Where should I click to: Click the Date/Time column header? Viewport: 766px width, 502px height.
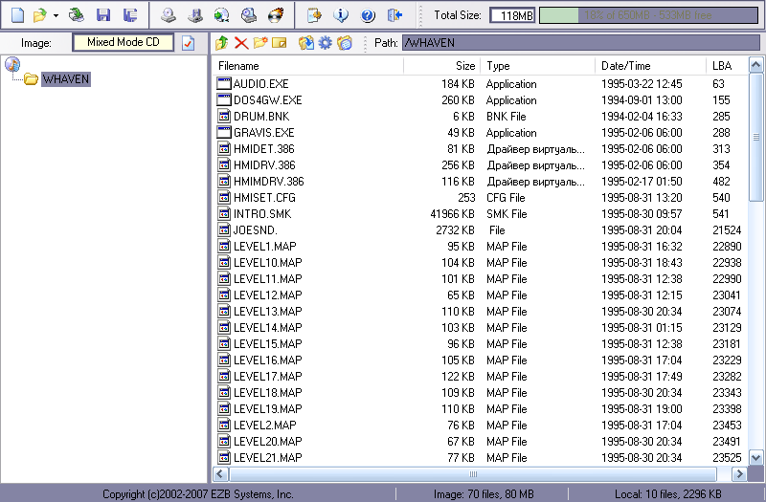pyautogui.click(x=649, y=66)
